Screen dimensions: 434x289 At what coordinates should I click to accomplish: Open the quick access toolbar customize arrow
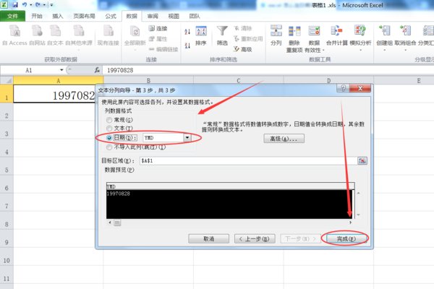coord(51,5)
